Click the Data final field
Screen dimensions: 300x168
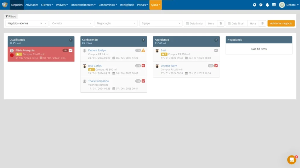[x=237, y=23]
